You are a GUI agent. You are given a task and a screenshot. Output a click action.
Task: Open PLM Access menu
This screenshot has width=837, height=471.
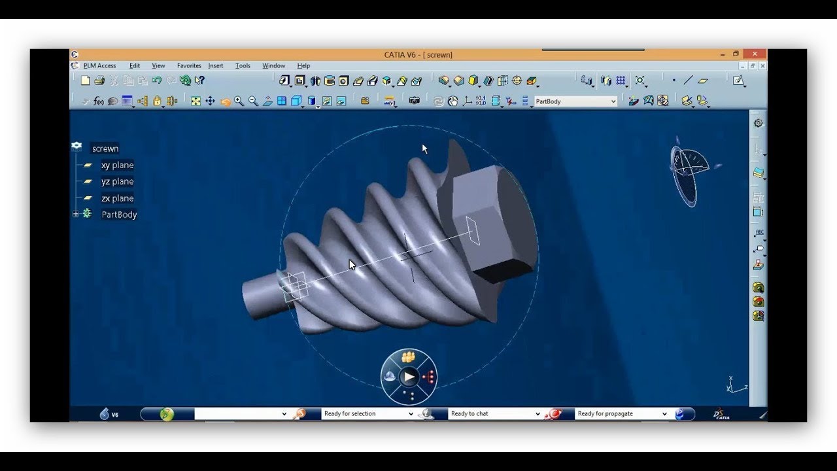click(x=99, y=65)
